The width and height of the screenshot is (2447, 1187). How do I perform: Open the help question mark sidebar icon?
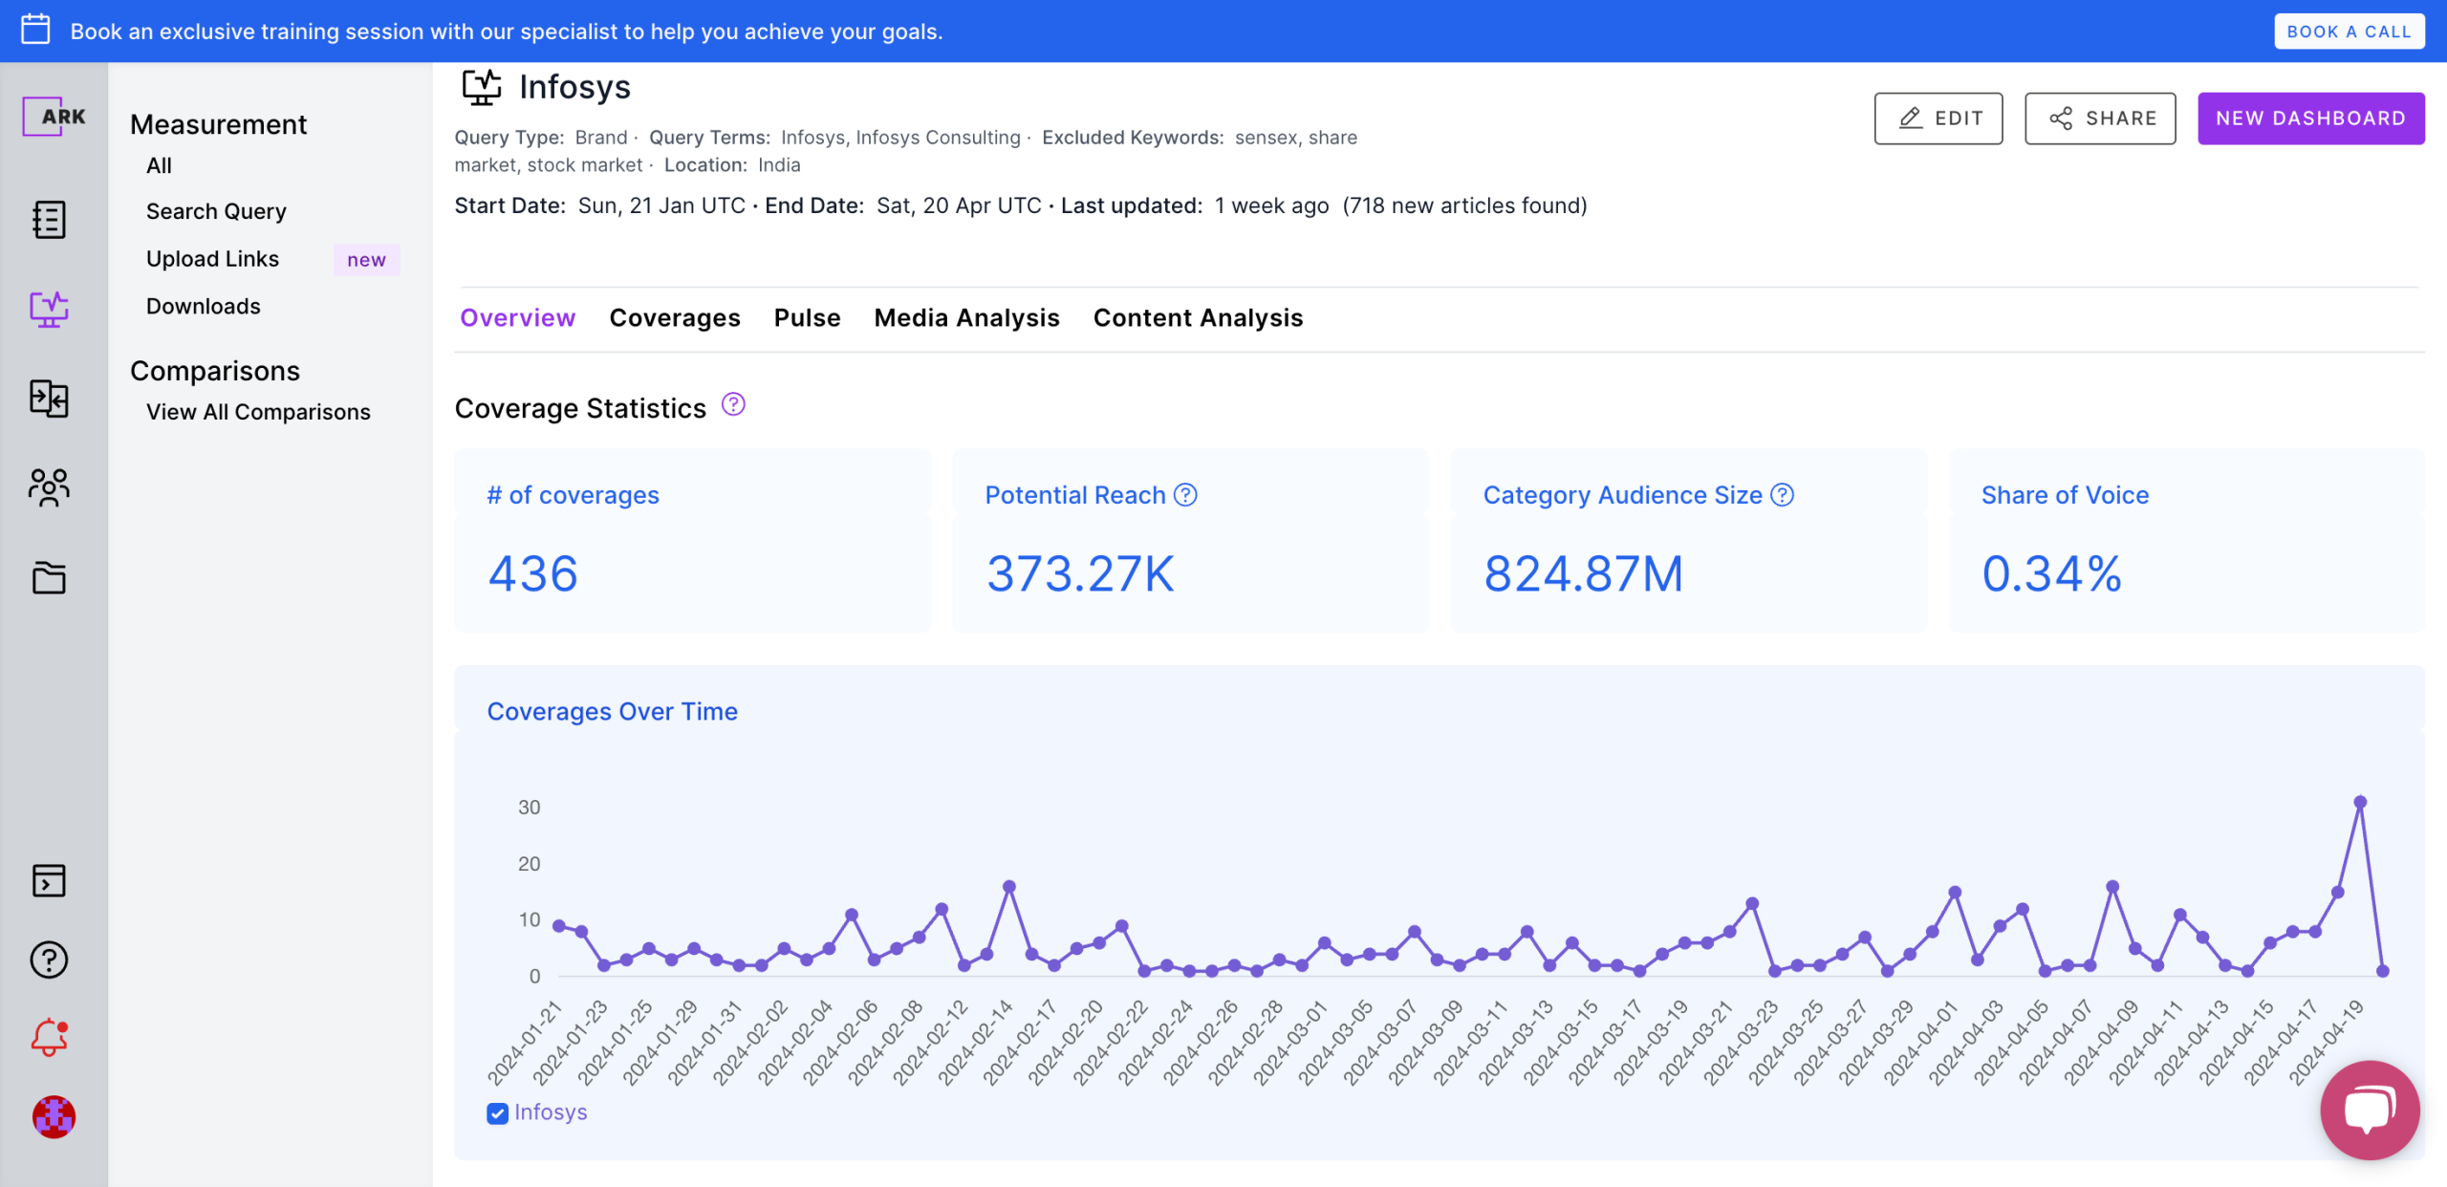[x=49, y=960]
